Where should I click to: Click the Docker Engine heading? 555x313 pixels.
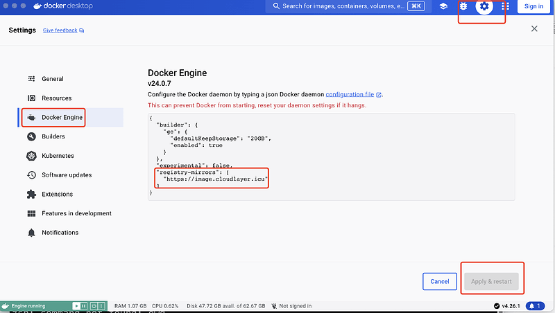178,73
